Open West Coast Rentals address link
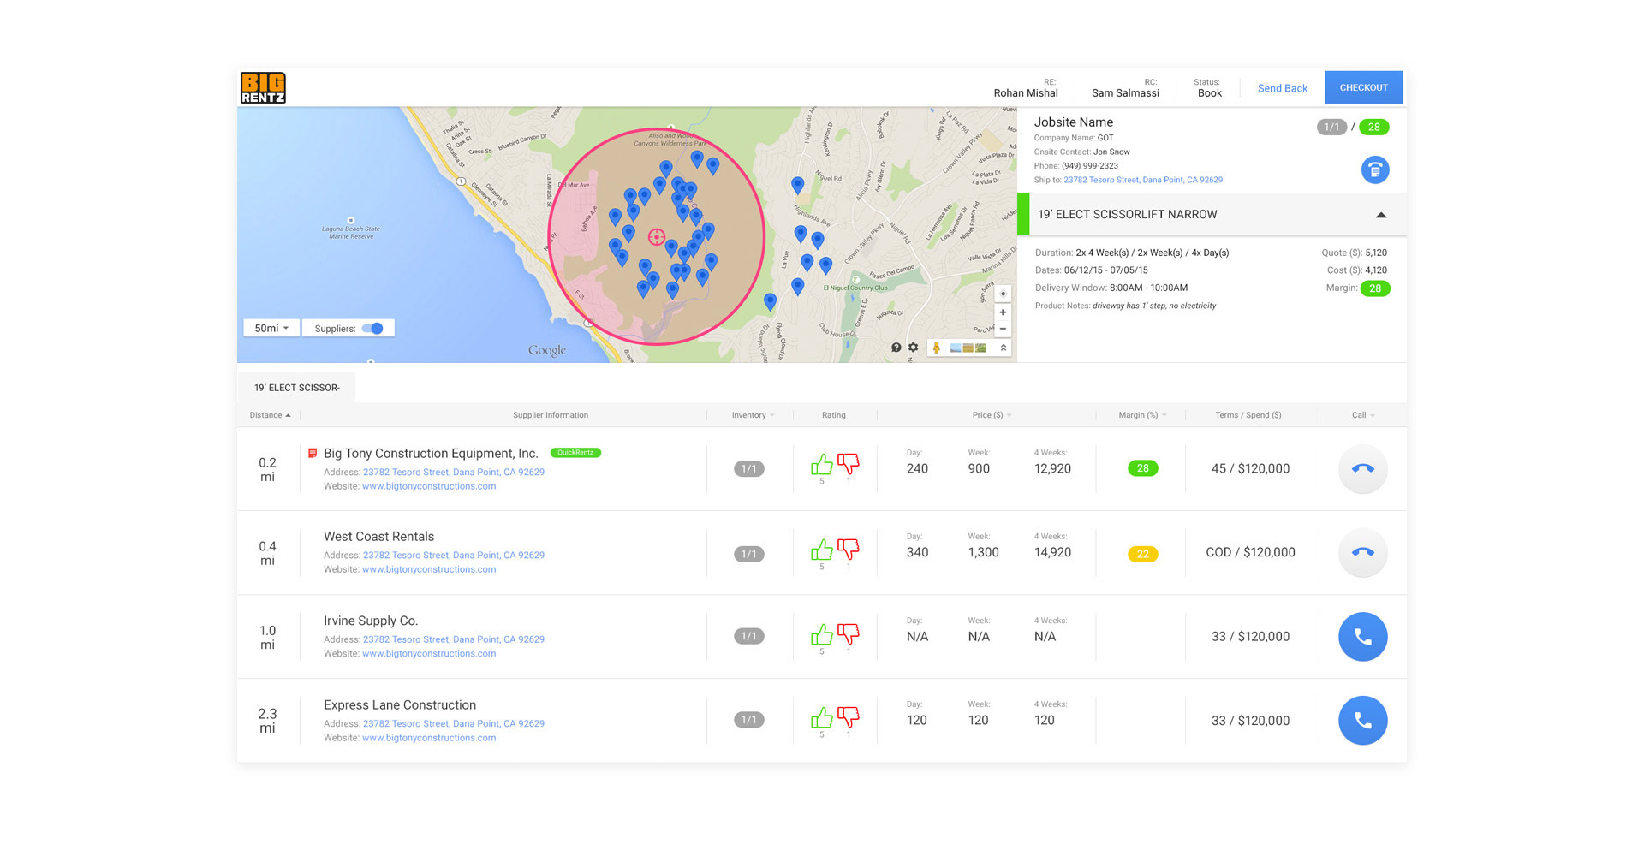The image size is (1644, 850). (454, 555)
